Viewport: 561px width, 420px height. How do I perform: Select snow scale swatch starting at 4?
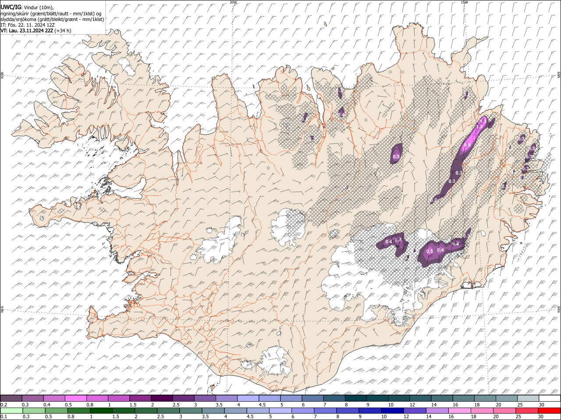tap(247, 398)
